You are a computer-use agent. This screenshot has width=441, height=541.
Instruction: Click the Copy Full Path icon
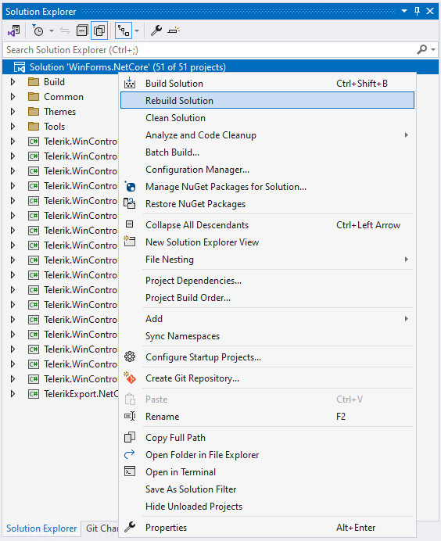point(130,437)
